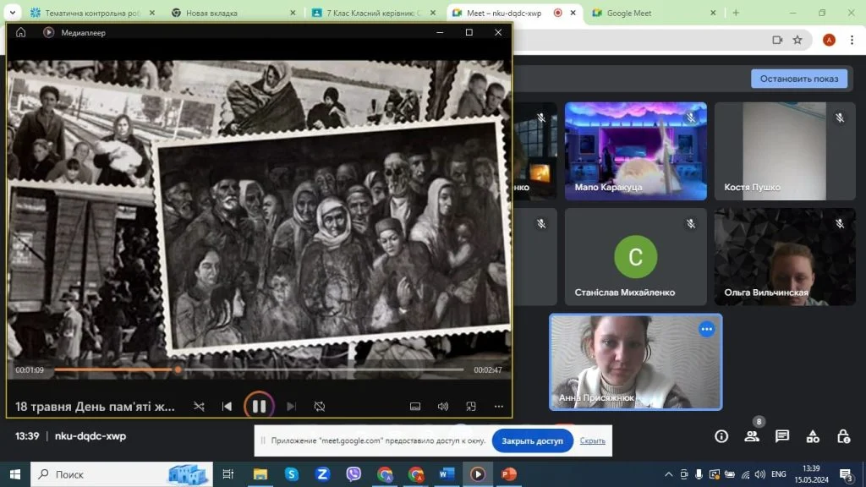Screen dimensions: 866x487
Task: Open taskbar clock and calendar
Action: click(811, 474)
